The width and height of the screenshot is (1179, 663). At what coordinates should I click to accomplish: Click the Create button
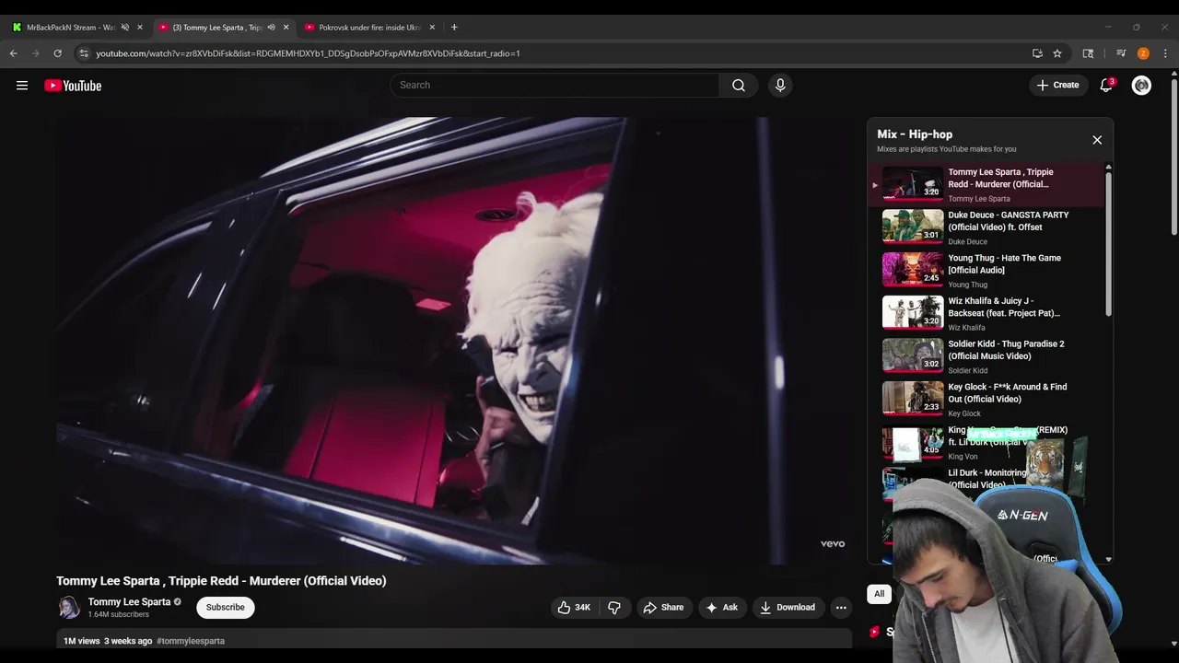[1057, 85]
